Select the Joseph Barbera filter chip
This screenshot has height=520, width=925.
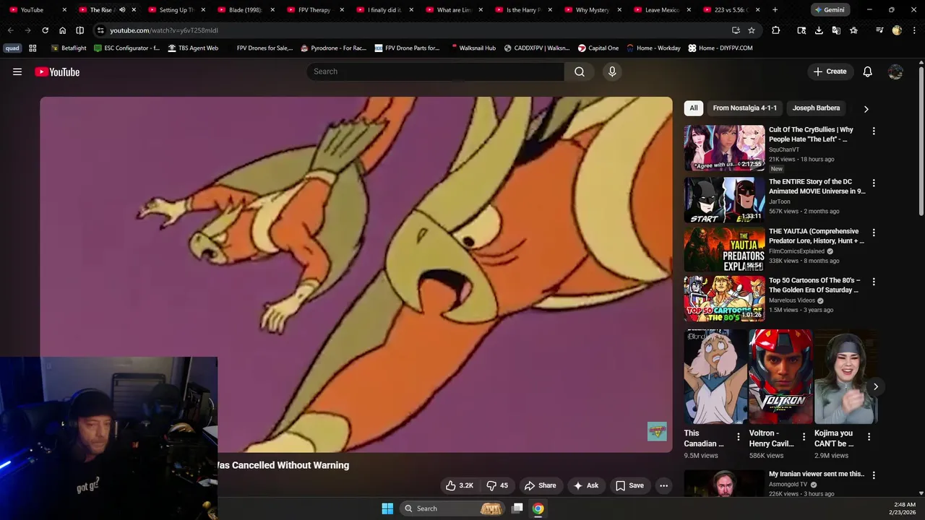pos(816,108)
